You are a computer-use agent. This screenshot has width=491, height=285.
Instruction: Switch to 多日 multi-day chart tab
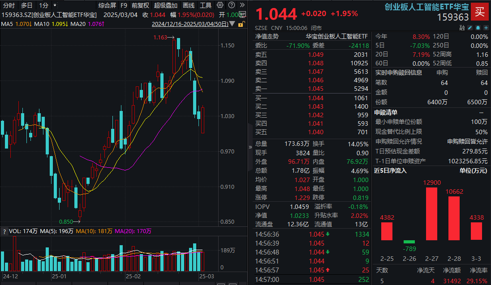click(26, 5)
